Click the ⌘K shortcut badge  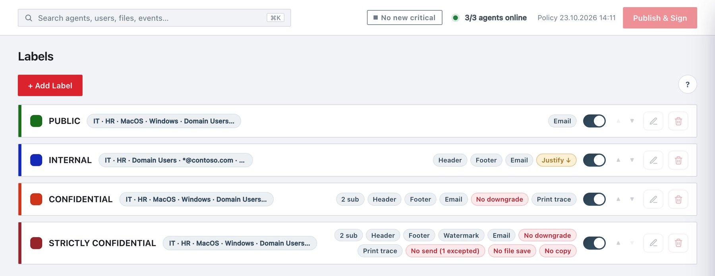click(x=275, y=18)
